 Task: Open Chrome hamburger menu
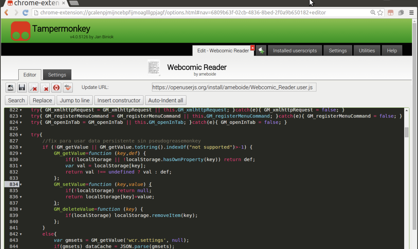point(412,13)
